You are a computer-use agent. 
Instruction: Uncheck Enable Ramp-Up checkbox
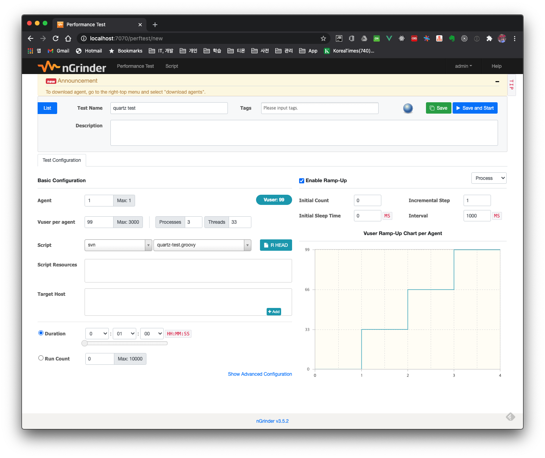click(x=301, y=181)
